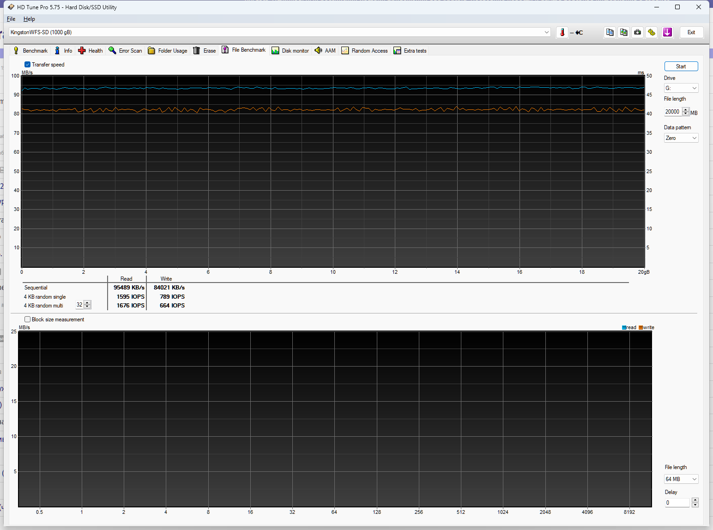Click the copy text to clipboard icon
The width and height of the screenshot is (713, 530).
(610, 32)
